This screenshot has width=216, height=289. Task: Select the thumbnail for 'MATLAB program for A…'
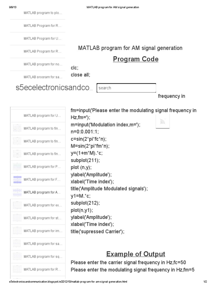[17, 192]
